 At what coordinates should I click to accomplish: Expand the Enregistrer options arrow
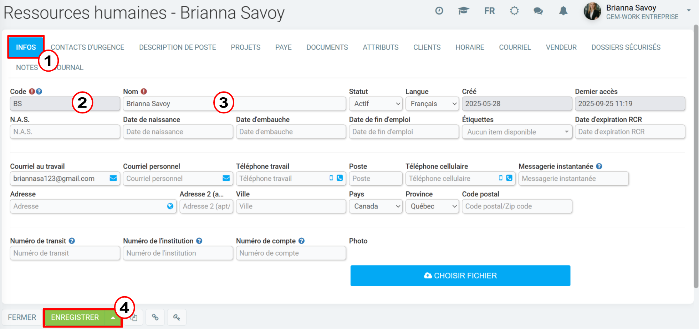[113, 318]
